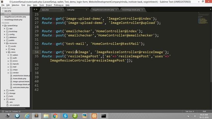Viewport: 212px width, 119px height.
Task: Open the Project menu
Action: 49,5
